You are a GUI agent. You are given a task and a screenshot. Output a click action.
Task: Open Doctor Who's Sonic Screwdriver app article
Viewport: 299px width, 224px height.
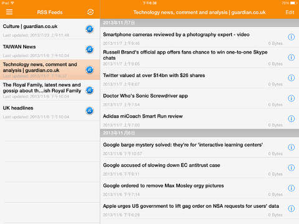tap(199, 98)
